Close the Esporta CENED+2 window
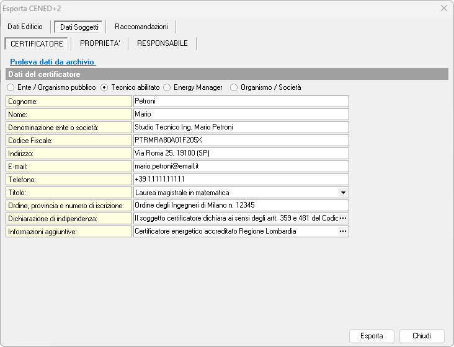 point(443,8)
